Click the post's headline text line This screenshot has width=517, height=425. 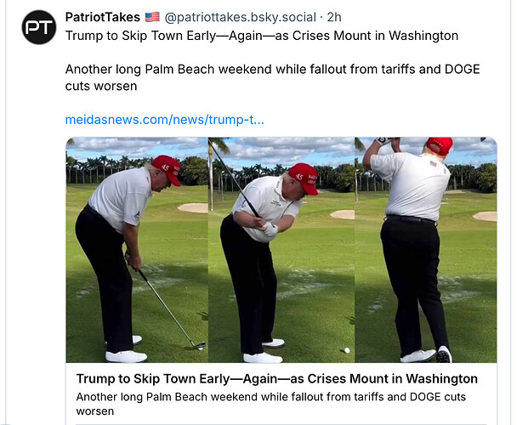(262, 36)
